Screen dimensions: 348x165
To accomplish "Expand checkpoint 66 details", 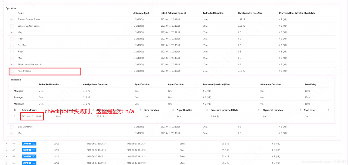I will [x=7, y=157].
